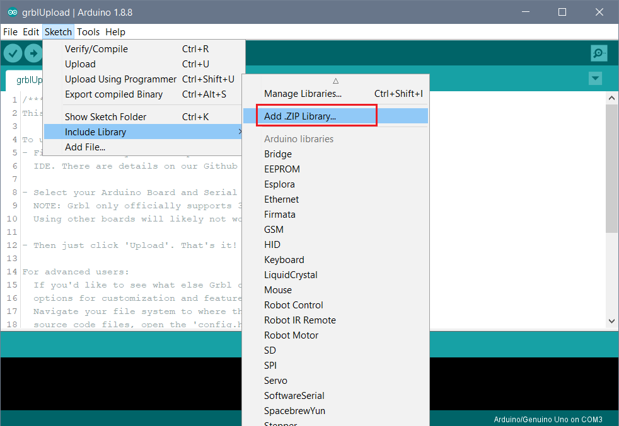Include the GSM library
The height and width of the screenshot is (426, 619).
pyautogui.click(x=335, y=229)
